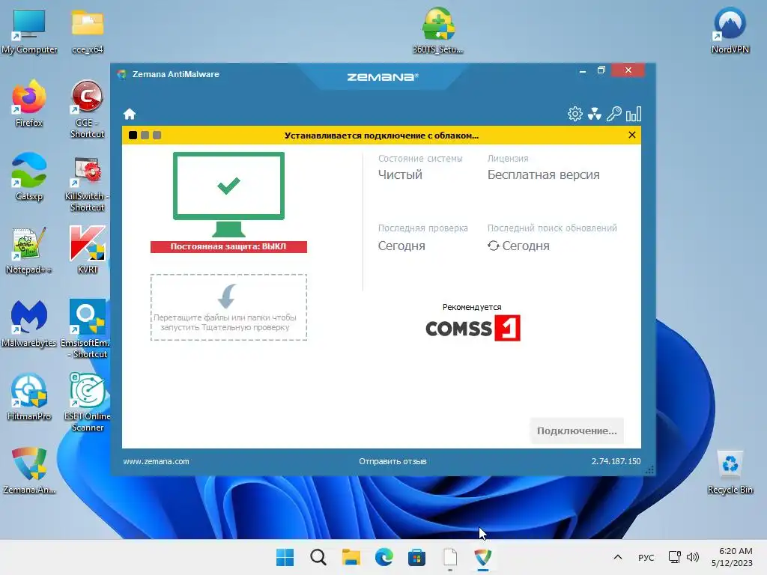Viewport: 767px width, 575px height.
Task: Select 'Чистый' system status text
Action: (400, 174)
